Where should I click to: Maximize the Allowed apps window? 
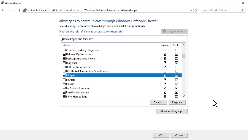pyautogui.click(x=233, y=3)
